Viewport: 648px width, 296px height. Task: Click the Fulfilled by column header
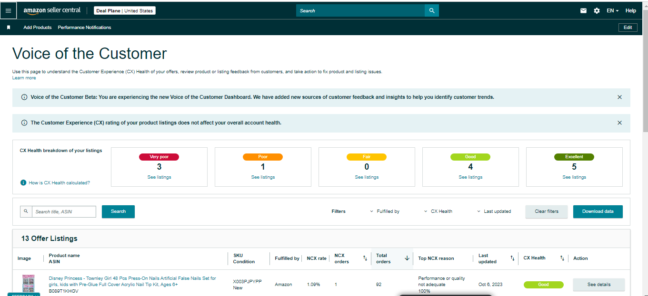[287, 258]
